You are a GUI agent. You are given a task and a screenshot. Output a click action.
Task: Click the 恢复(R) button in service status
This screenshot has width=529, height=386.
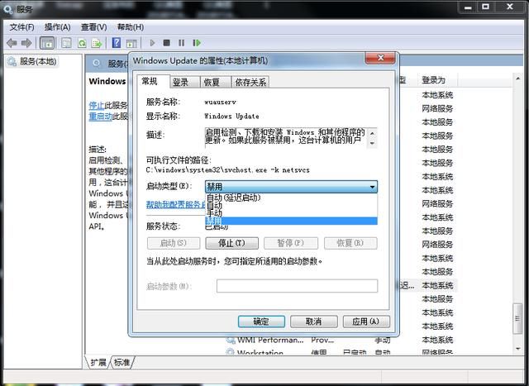pyautogui.click(x=350, y=243)
